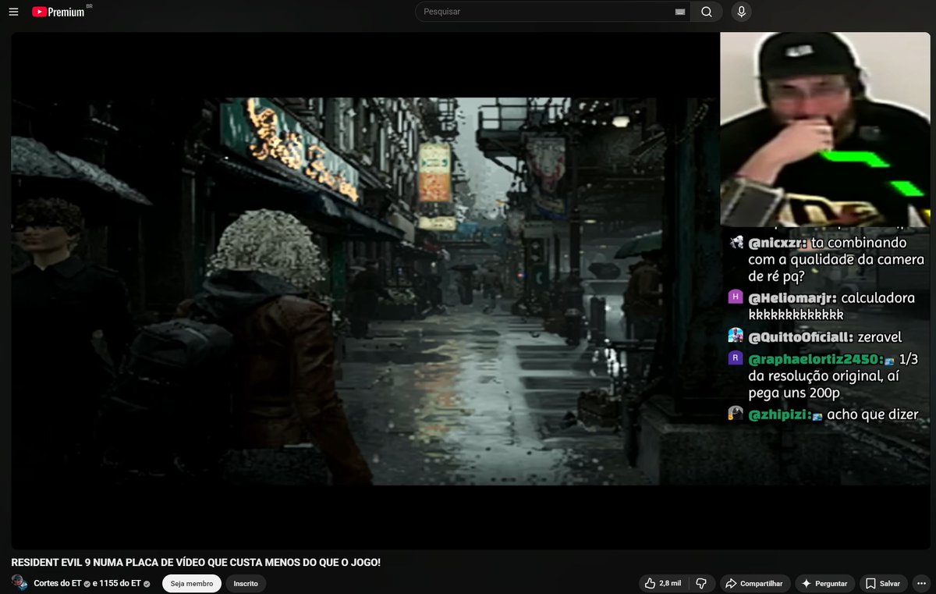Open Cortes do ET channel avatar
Screen dimensions: 936x594
(19, 583)
